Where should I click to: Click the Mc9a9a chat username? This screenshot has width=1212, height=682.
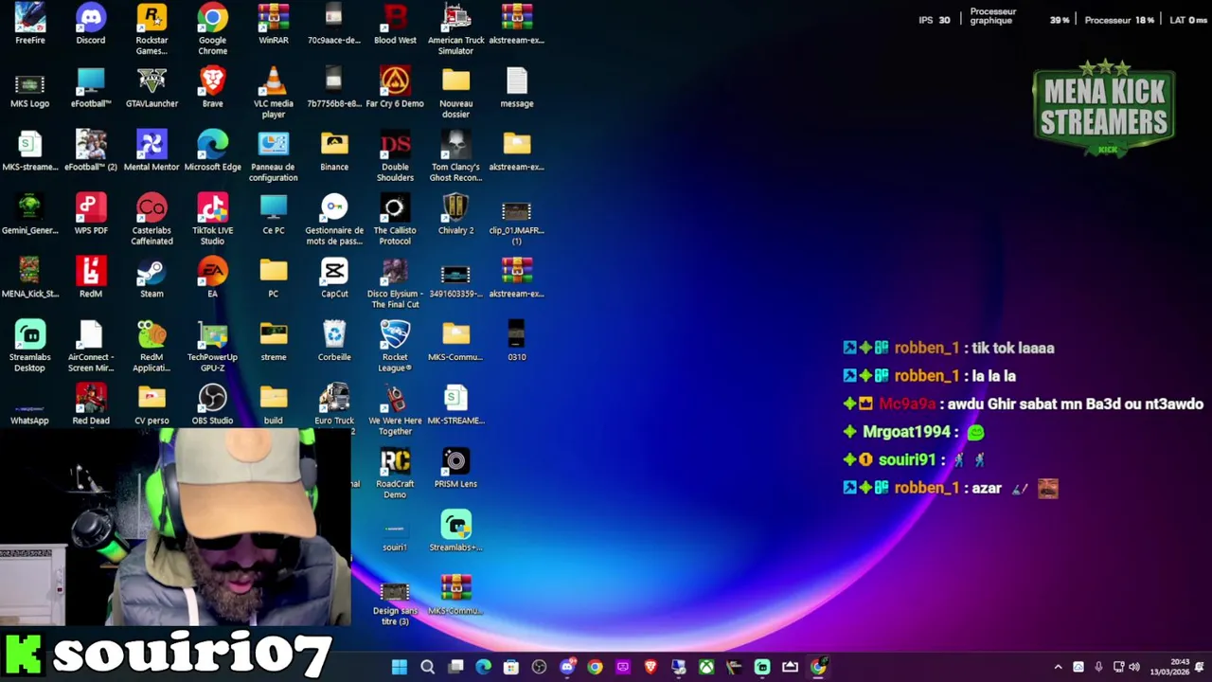pos(906,404)
